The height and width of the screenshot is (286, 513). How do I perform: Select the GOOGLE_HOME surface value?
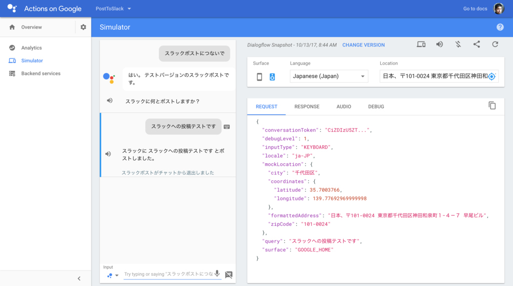pos(314,250)
